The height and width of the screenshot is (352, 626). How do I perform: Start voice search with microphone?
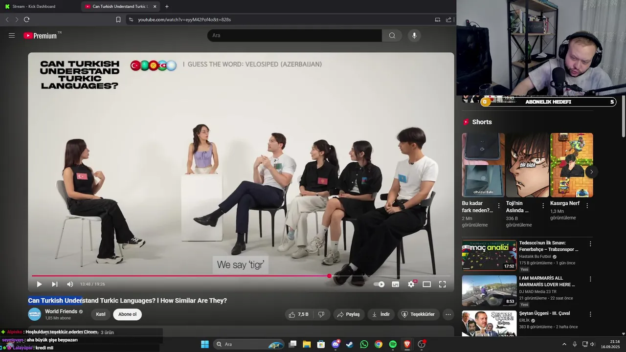(414, 35)
